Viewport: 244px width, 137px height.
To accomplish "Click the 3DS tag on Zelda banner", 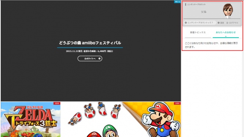I will (x=57, y=103).
